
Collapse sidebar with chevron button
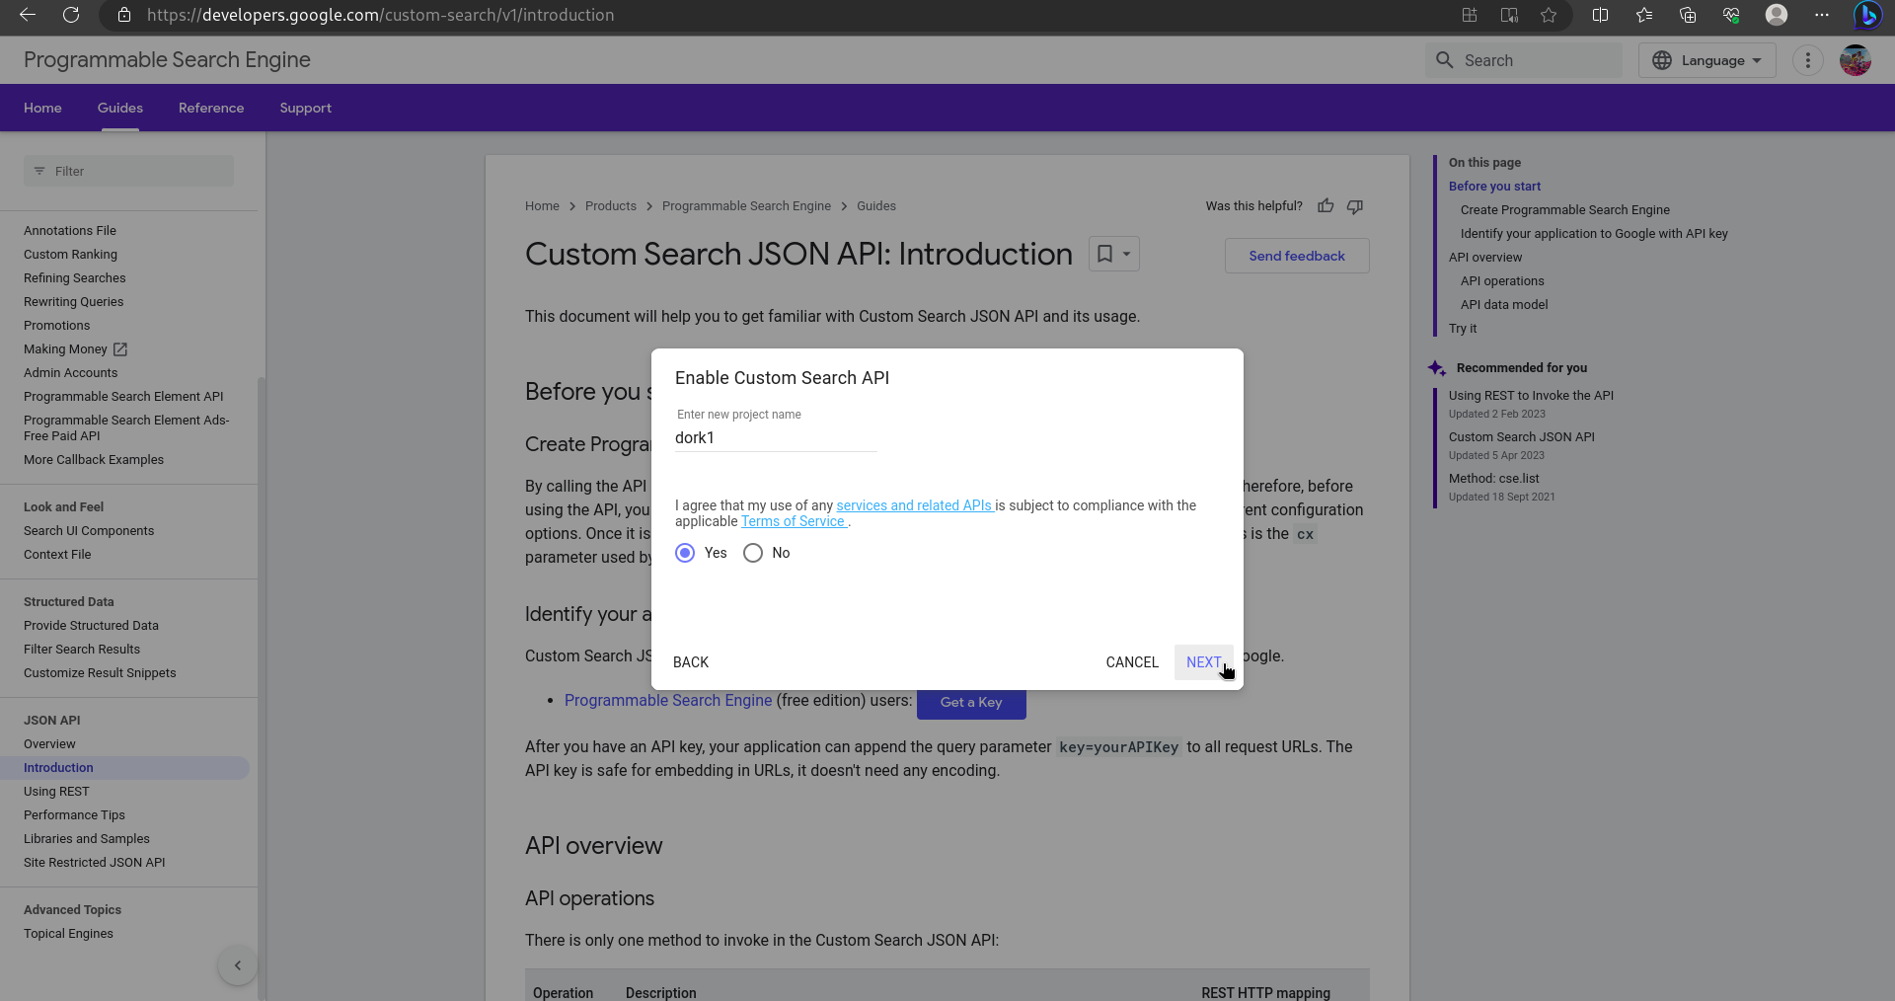pyautogui.click(x=238, y=965)
